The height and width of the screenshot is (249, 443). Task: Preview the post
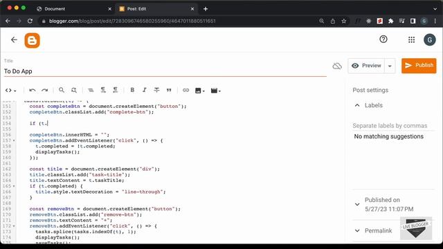(366, 66)
